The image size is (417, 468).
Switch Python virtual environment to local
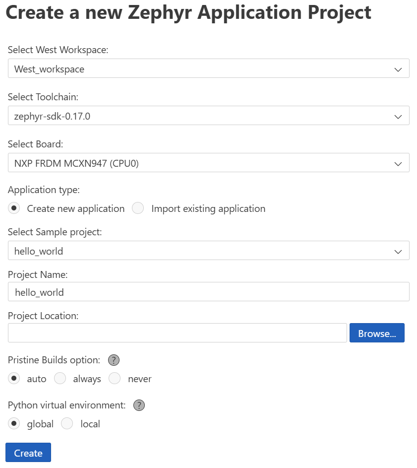pyautogui.click(x=67, y=423)
